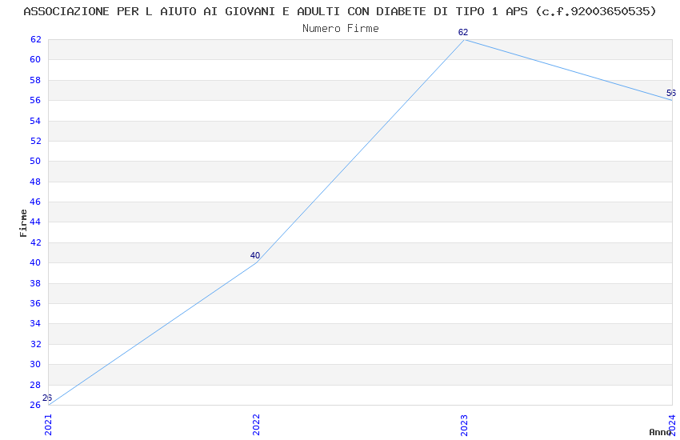The image size is (680, 440).
Task: Select the 'Numero Firme' subtitle
Action: click(341, 29)
